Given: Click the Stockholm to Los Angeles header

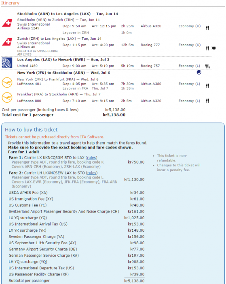Looking at the screenshot, I should [68, 14].
